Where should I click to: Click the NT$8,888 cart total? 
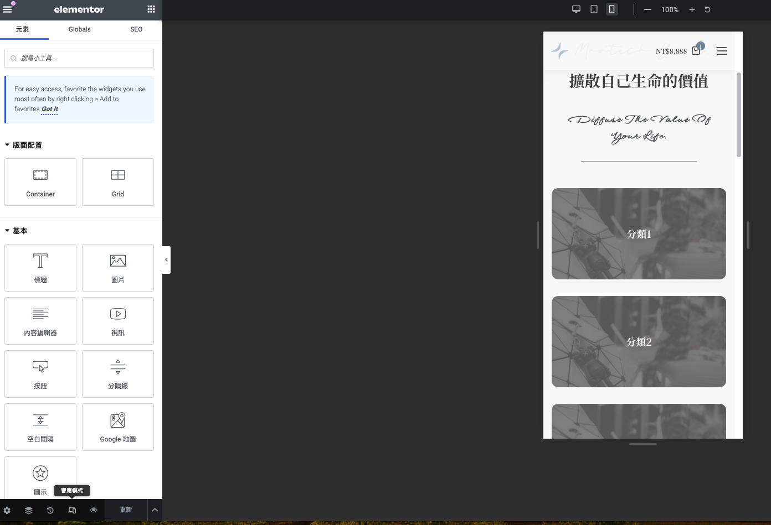tap(671, 51)
